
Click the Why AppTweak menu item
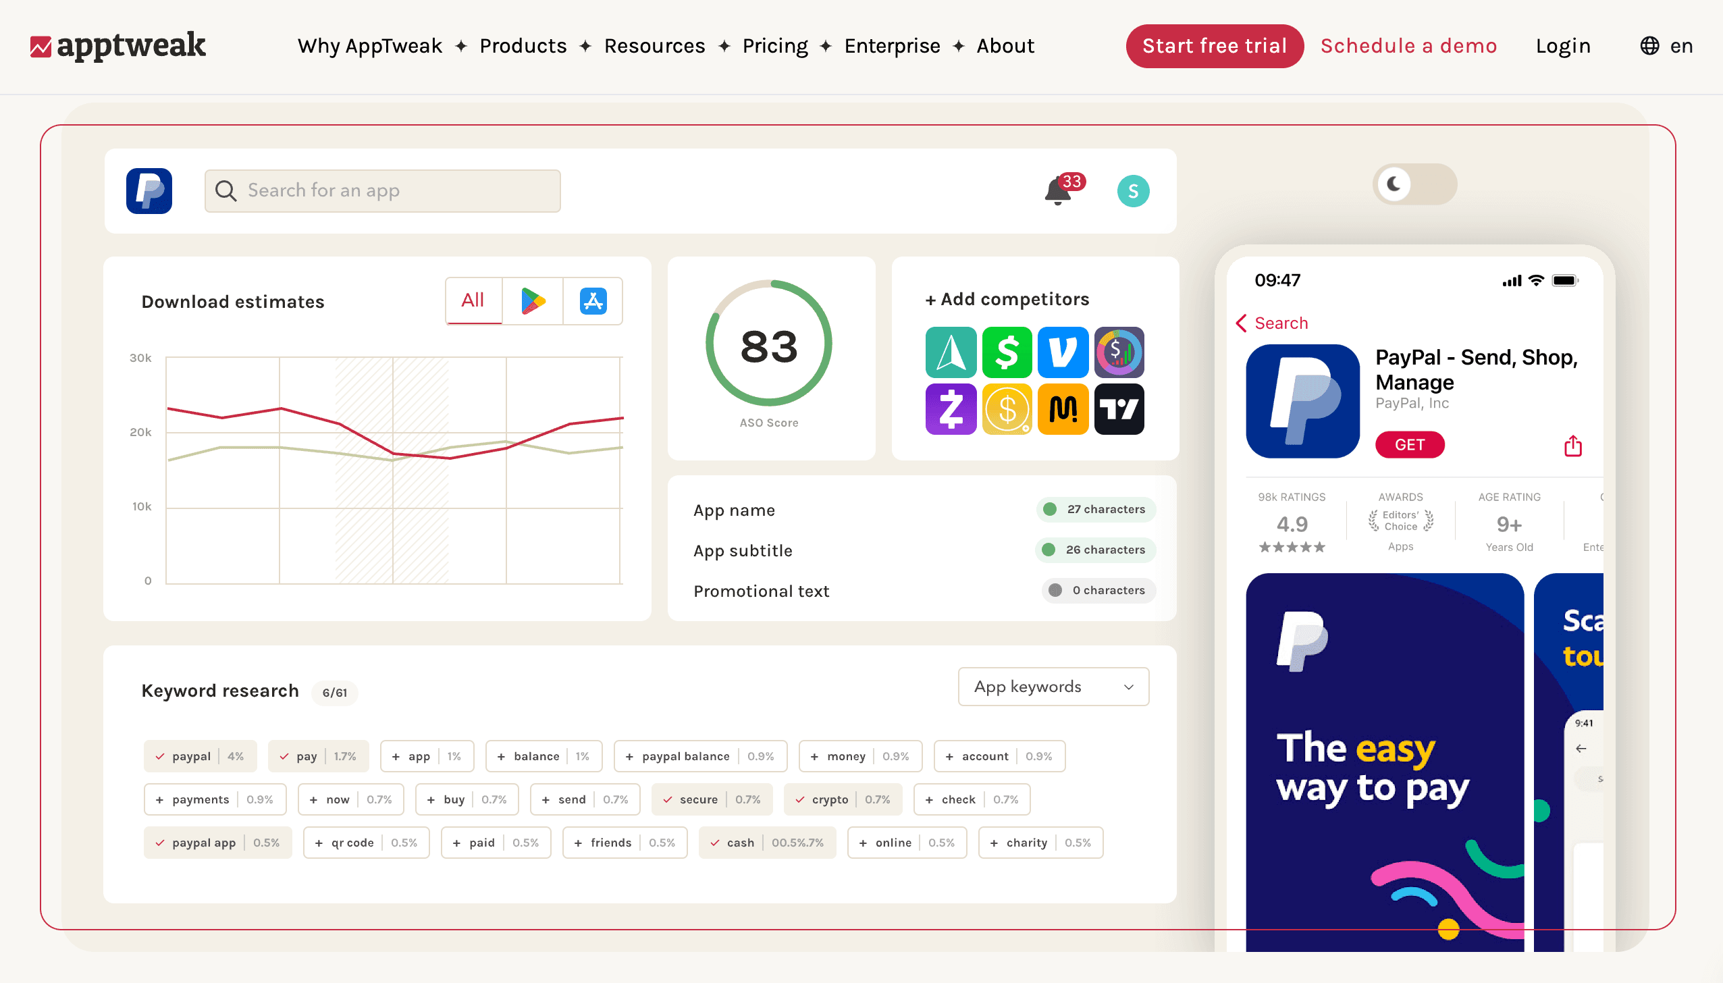(371, 46)
